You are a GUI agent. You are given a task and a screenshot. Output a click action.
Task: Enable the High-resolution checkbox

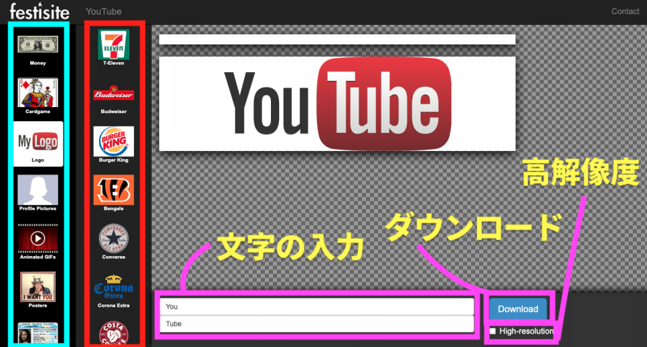(492, 332)
